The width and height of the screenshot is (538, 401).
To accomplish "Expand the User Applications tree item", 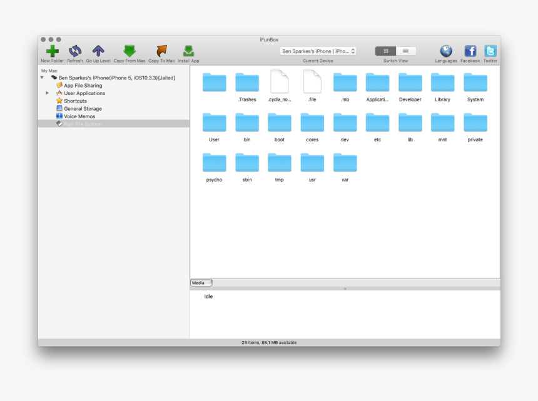I will (48, 93).
